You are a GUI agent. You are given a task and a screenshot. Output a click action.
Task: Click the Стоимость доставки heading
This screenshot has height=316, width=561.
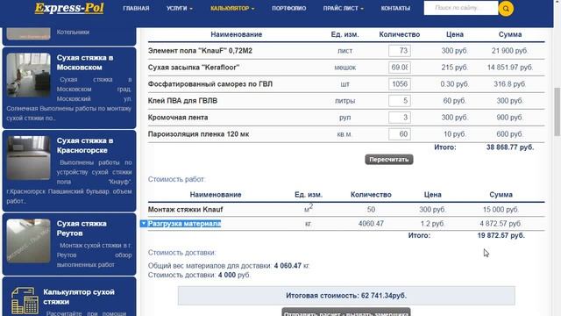182,253
